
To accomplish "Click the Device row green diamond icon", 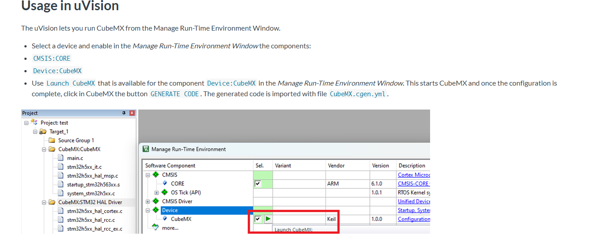I will [x=156, y=210].
